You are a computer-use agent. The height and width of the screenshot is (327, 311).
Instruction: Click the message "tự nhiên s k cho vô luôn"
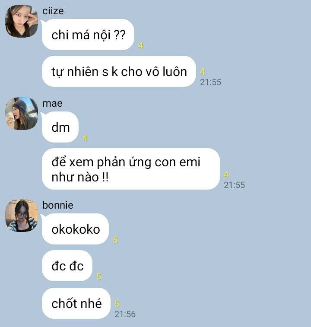(119, 71)
